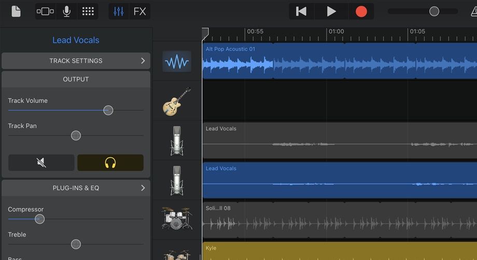Viewport: 477px width, 260px height.
Task: Jump to the 01:05 ruler mark
Action: tap(417, 31)
